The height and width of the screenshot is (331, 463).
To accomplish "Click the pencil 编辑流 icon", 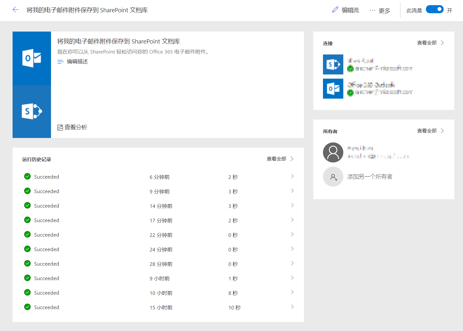I will (335, 10).
